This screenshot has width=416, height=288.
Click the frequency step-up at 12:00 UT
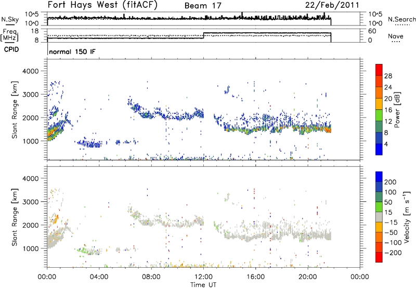[203, 35]
